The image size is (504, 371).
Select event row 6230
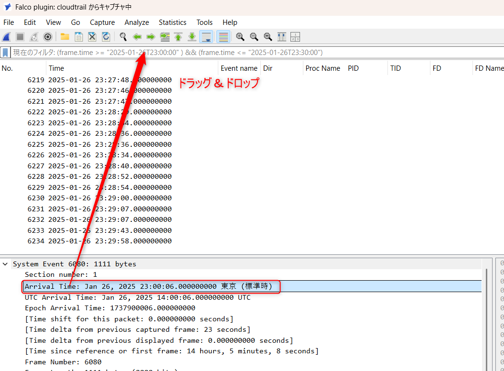(252, 198)
